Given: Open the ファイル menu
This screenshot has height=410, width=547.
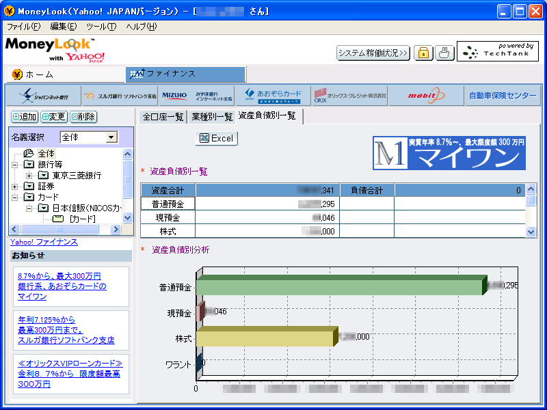Looking at the screenshot, I should [23, 27].
